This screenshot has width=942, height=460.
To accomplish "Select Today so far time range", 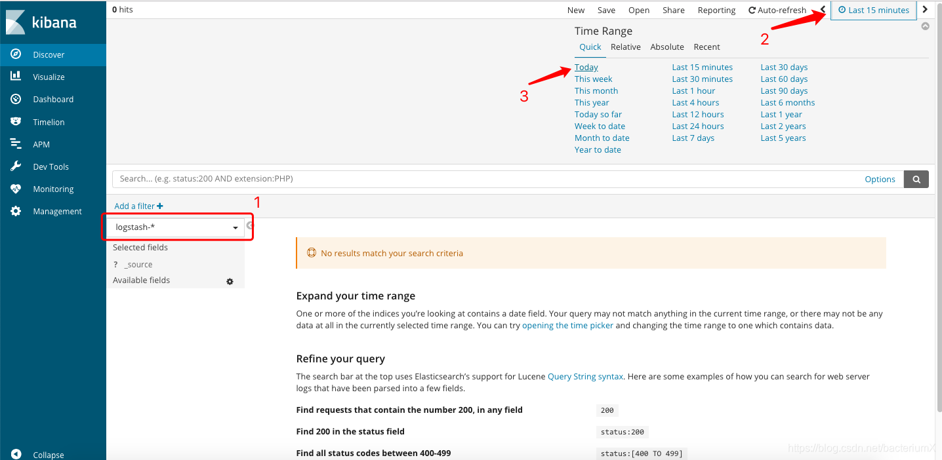I will click(598, 114).
